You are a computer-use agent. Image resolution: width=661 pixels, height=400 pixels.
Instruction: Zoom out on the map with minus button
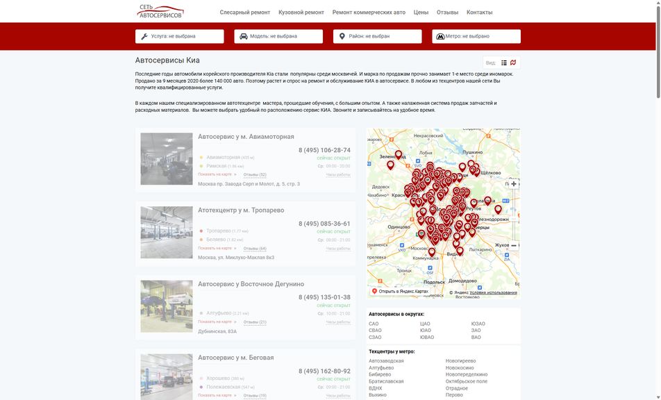[x=514, y=245]
